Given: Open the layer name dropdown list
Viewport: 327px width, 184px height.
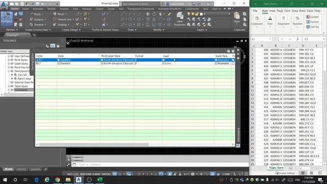Looking at the screenshot, I should [x=229, y=14].
